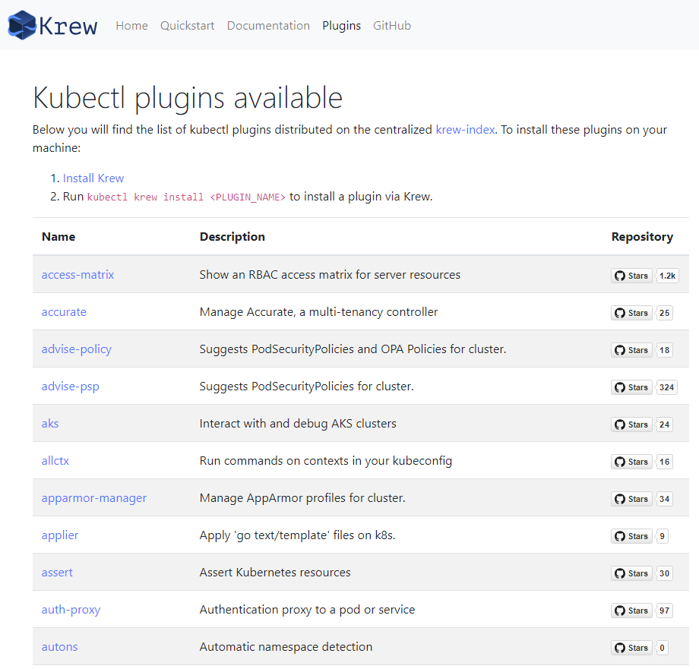Click GitHub Stars badge for access-matrix
The image size is (699, 669).
[631, 276]
